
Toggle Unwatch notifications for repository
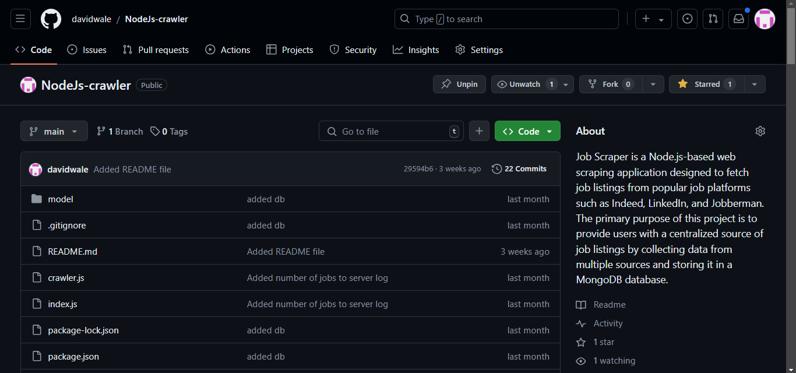point(525,85)
